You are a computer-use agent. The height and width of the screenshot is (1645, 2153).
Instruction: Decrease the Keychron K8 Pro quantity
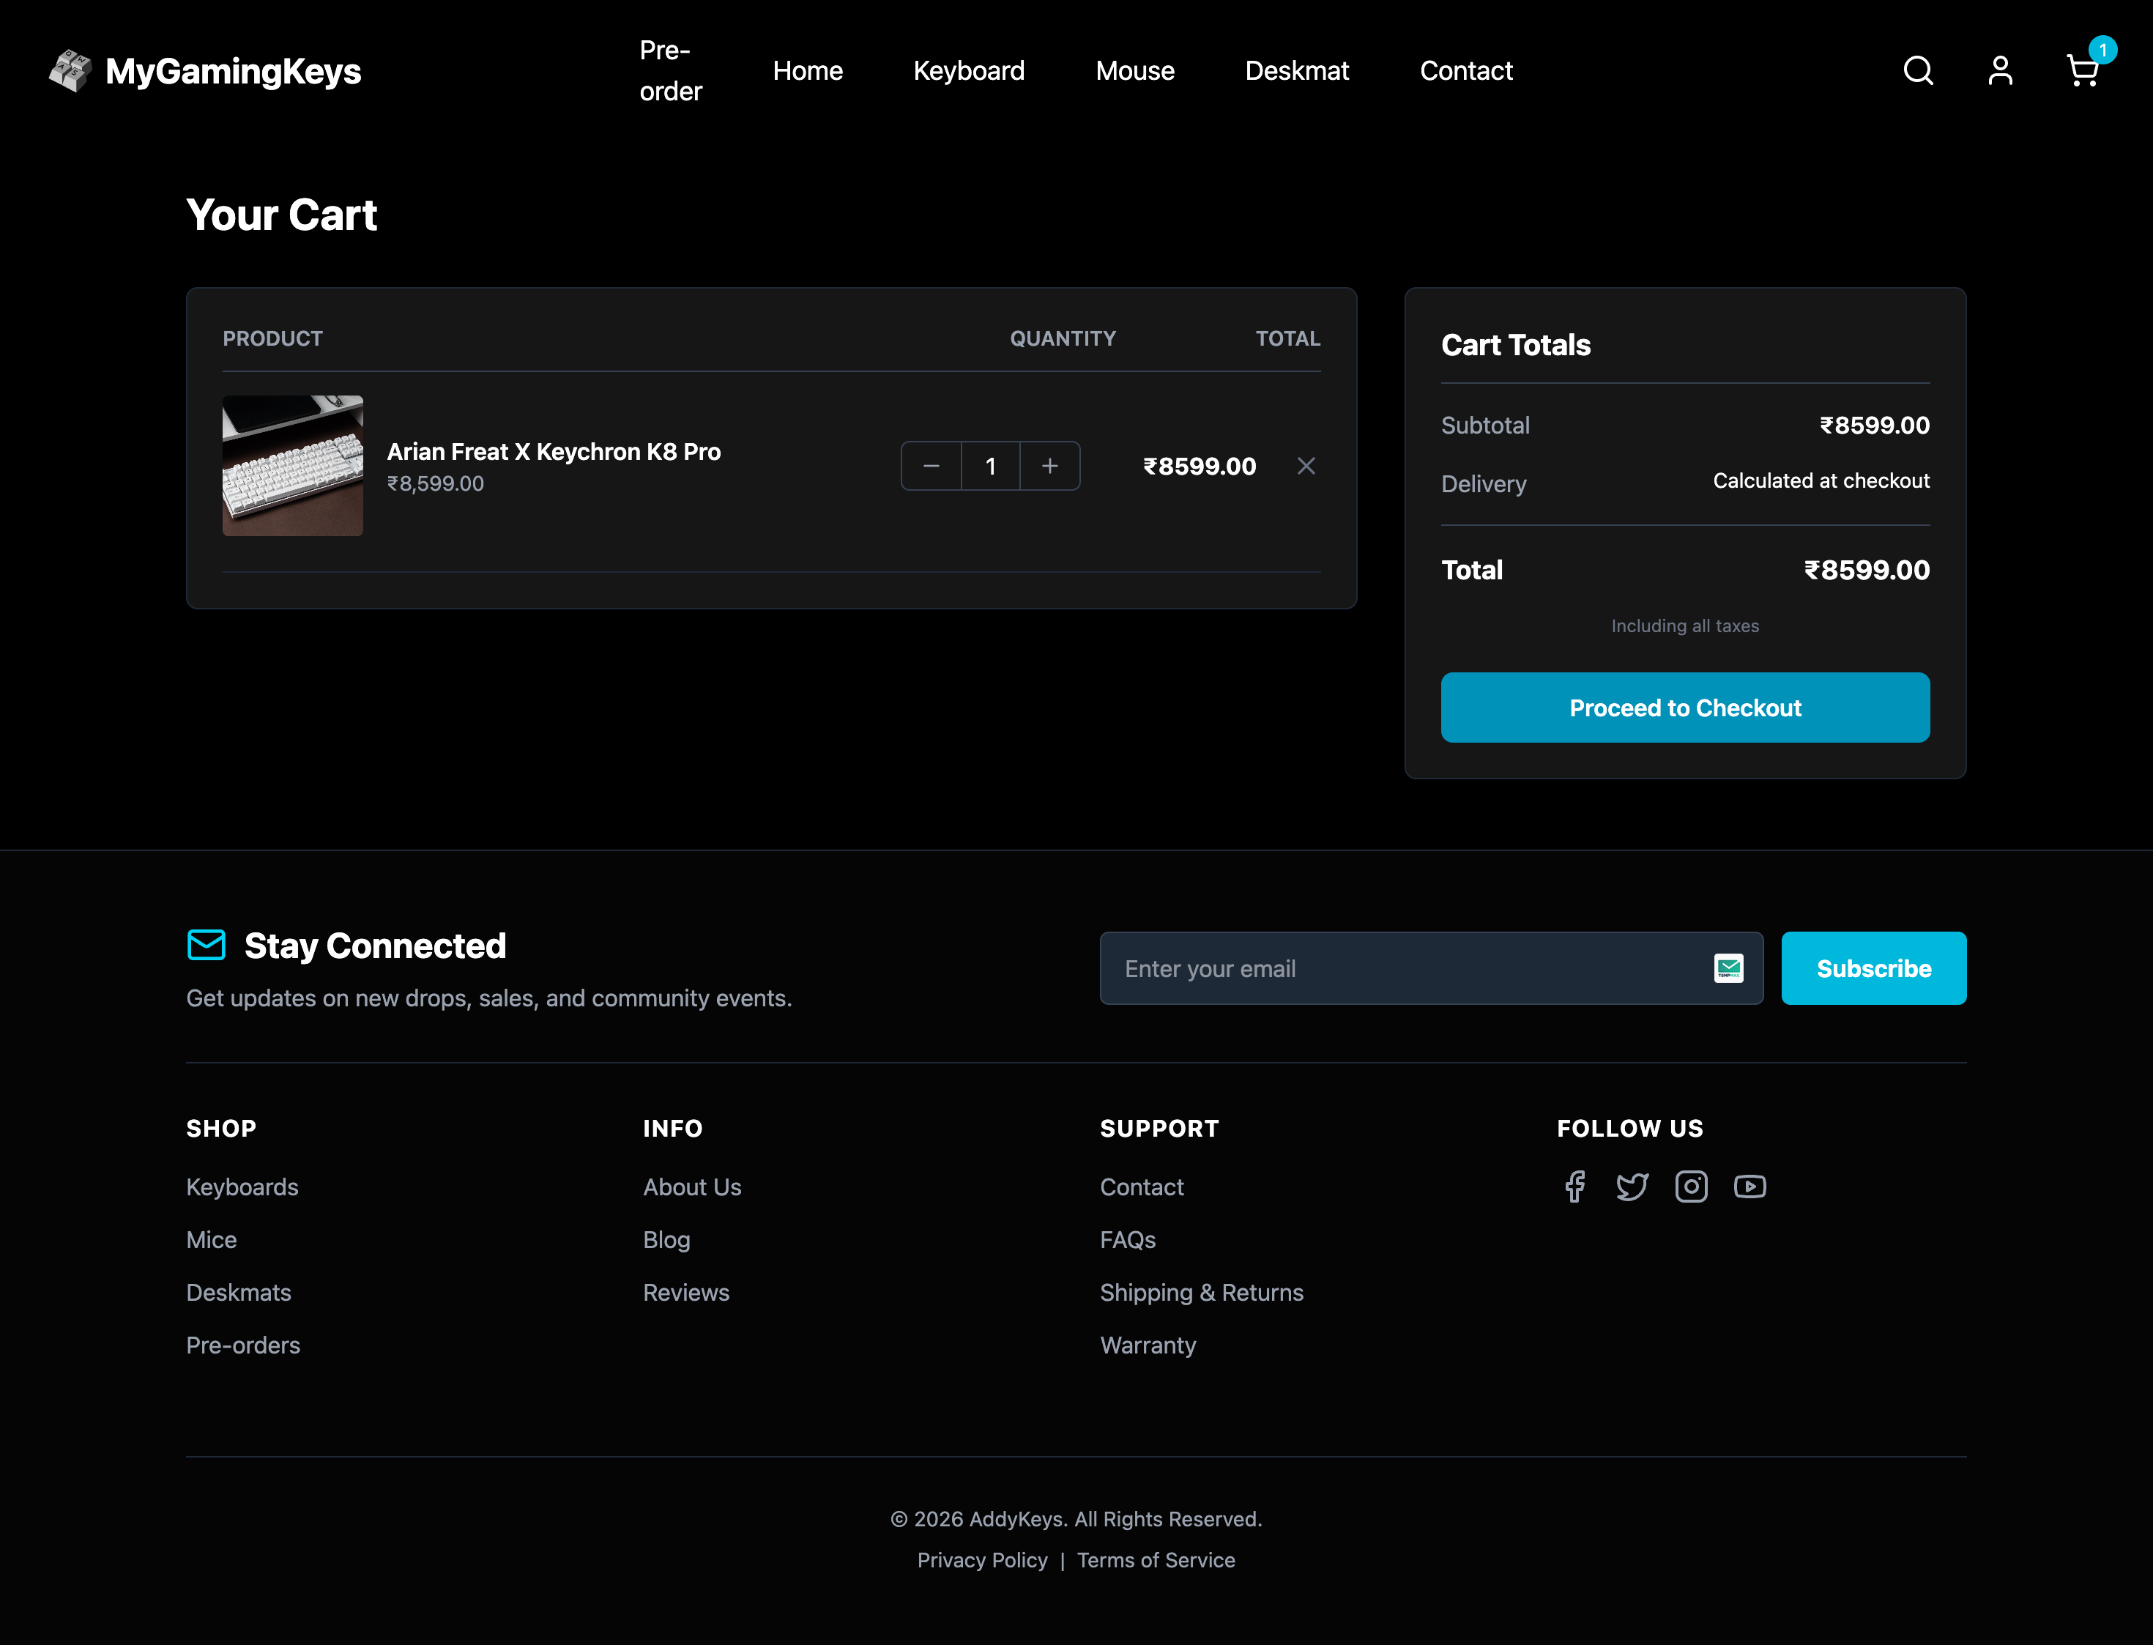[930, 466]
